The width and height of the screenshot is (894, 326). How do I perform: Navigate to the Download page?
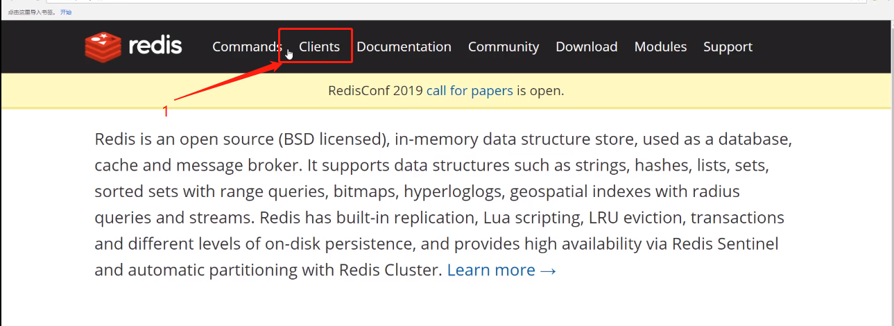pos(586,46)
